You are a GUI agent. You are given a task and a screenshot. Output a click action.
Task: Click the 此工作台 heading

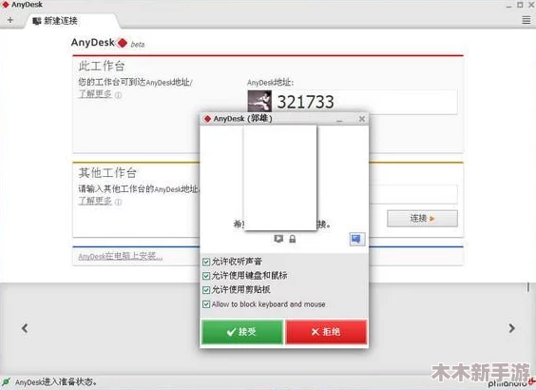(x=102, y=66)
